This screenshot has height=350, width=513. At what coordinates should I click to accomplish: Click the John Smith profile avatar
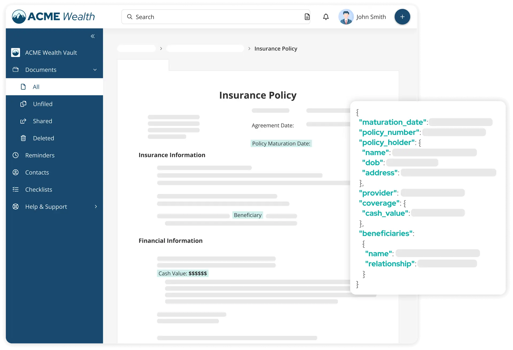(x=346, y=17)
